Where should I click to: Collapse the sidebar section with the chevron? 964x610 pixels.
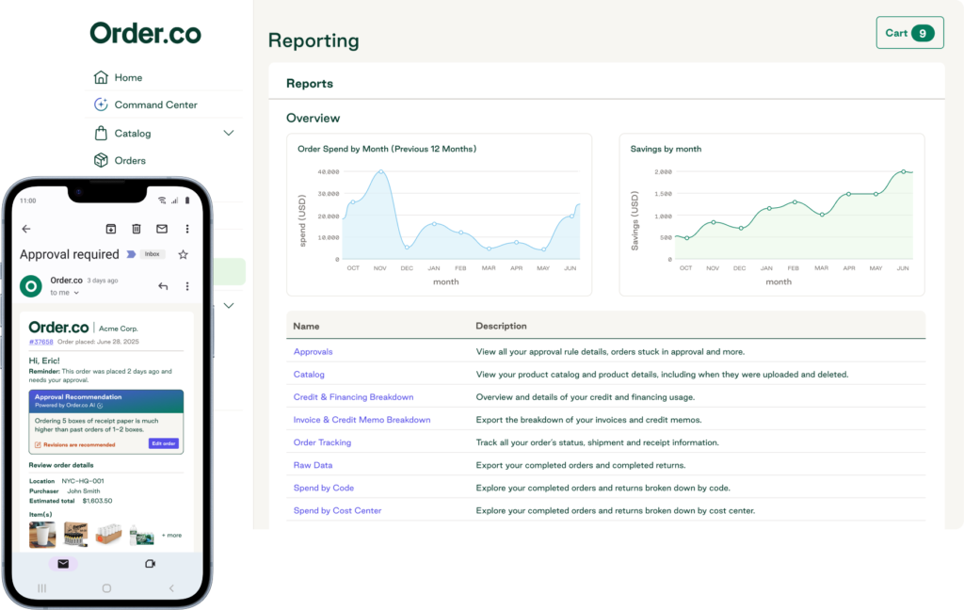229,305
